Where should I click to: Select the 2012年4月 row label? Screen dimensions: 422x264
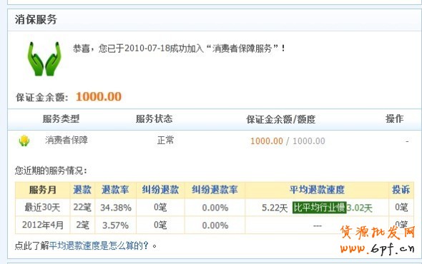click(x=43, y=225)
